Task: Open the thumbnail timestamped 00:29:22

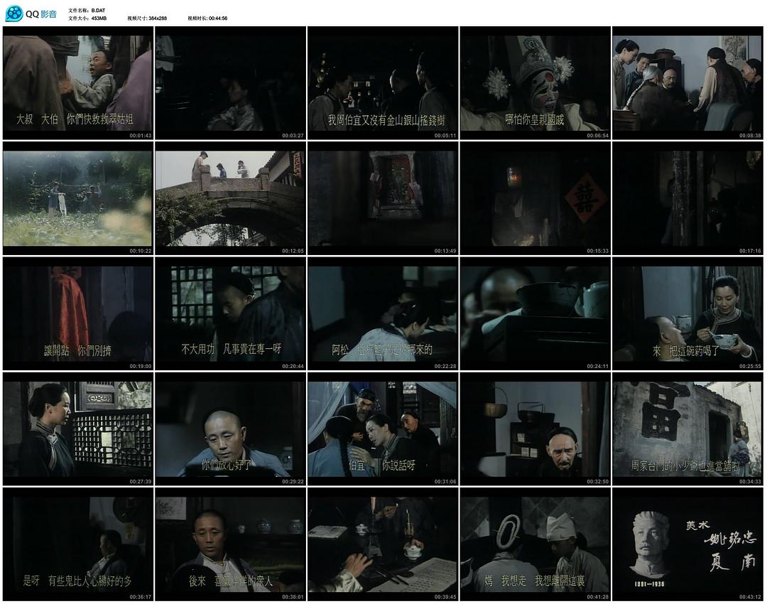Action: point(229,428)
